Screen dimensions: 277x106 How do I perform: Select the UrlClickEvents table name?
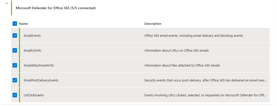coord(34,95)
